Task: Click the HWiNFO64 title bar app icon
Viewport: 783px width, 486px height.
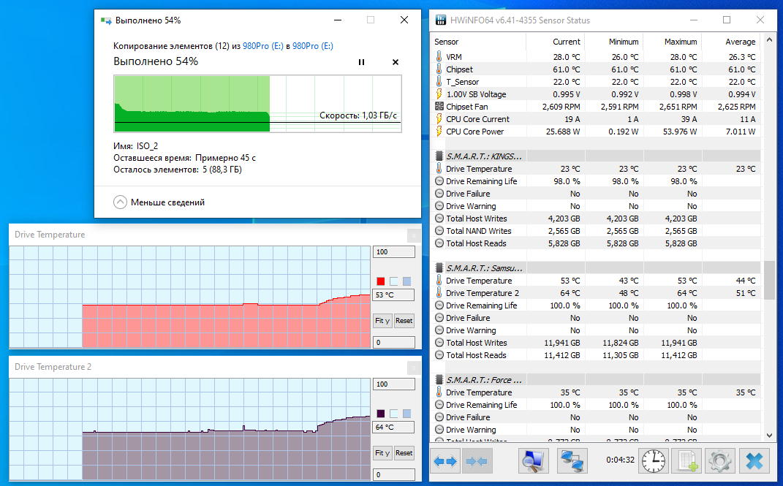Action: [440, 20]
